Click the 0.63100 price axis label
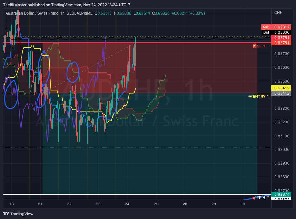296x219 pixels. pos(282,136)
